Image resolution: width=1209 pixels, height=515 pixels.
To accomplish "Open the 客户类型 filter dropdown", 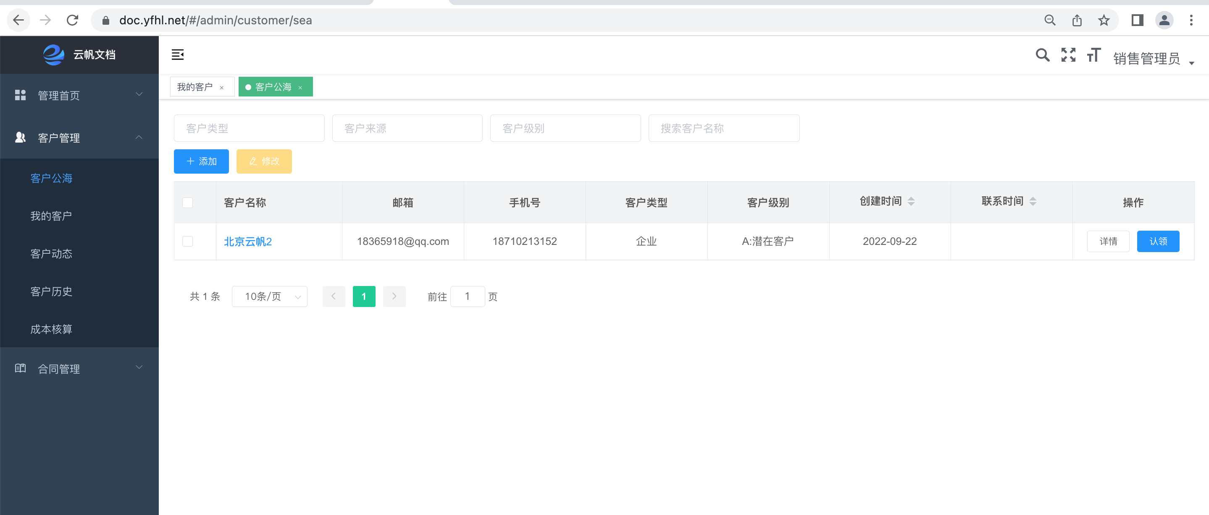I will (x=249, y=128).
